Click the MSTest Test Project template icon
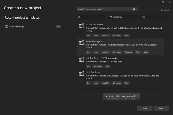The width and height of the screenshot is (173, 115). pos(81,26)
